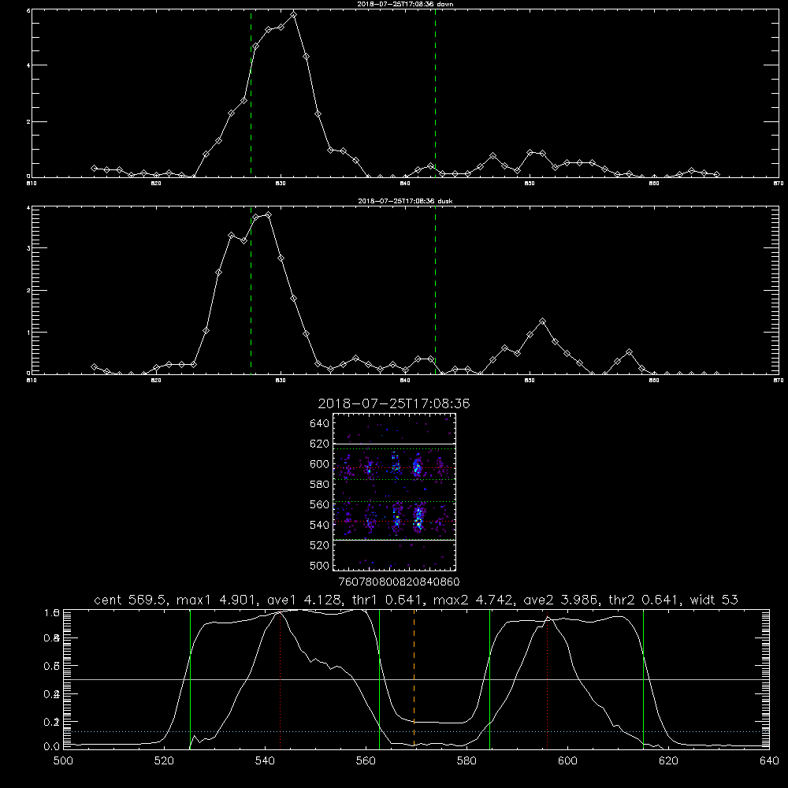This screenshot has height=788, width=788.
Task: Click the 560 label on bottom plot axis
Action: pos(366,761)
